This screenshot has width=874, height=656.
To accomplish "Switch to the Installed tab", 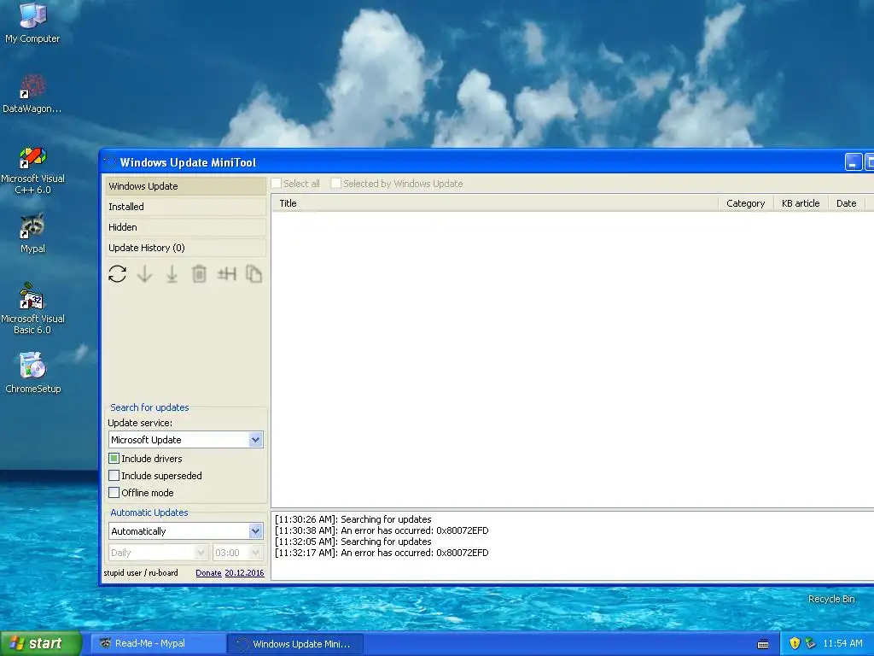I will tap(185, 207).
